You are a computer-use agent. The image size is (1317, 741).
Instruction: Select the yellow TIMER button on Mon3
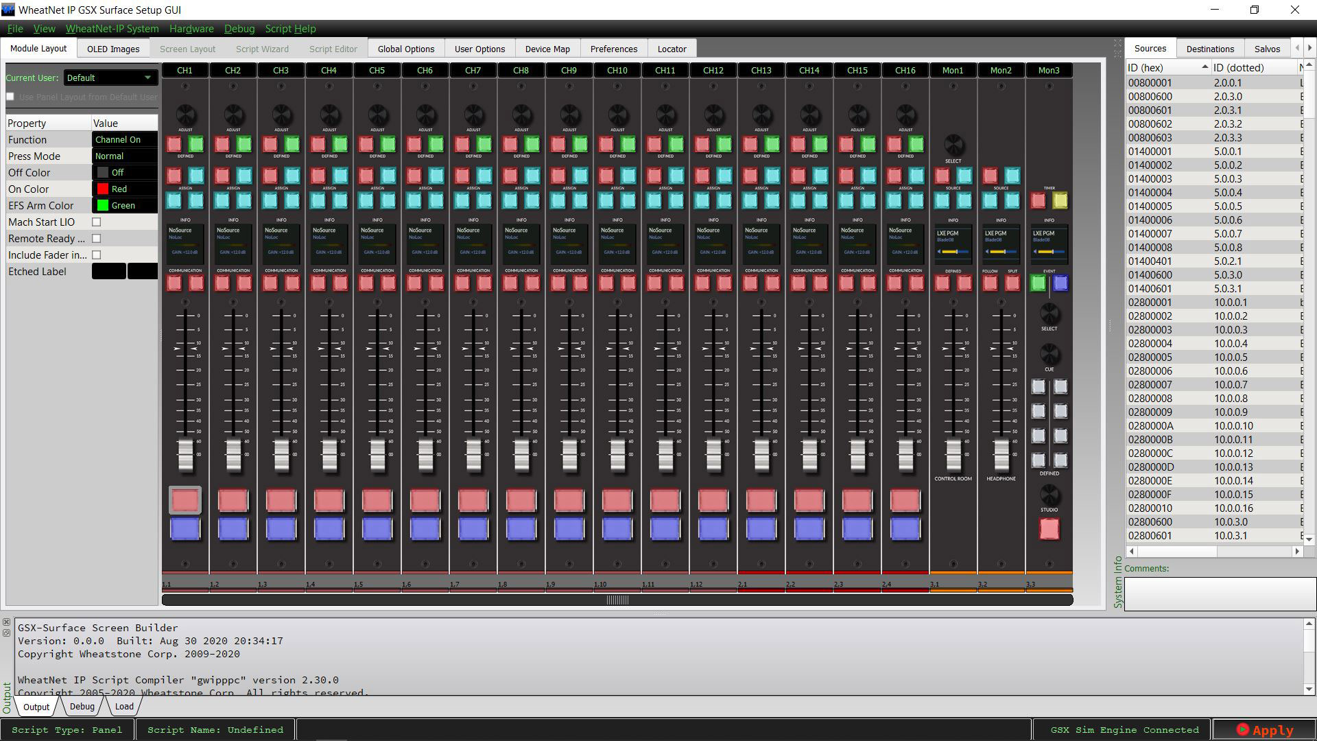[x=1060, y=200]
